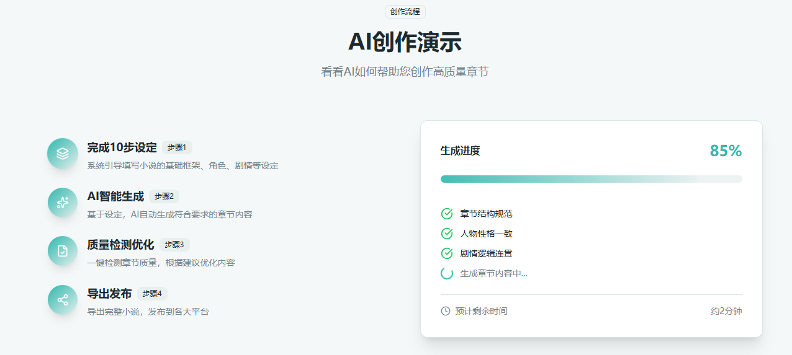Image resolution: width=792 pixels, height=355 pixels.
Task: Click the loading spinner beside 生成章节内容中
Action: (447, 273)
